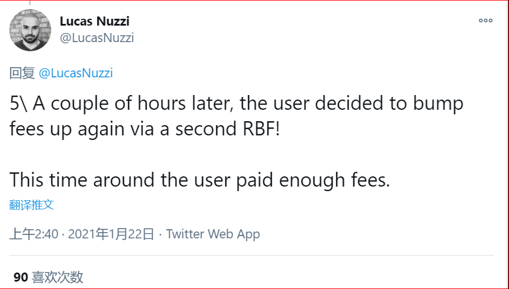Click the "5\" thread number in tweet
509x289 pixels.
pyautogui.click(x=19, y=104)
